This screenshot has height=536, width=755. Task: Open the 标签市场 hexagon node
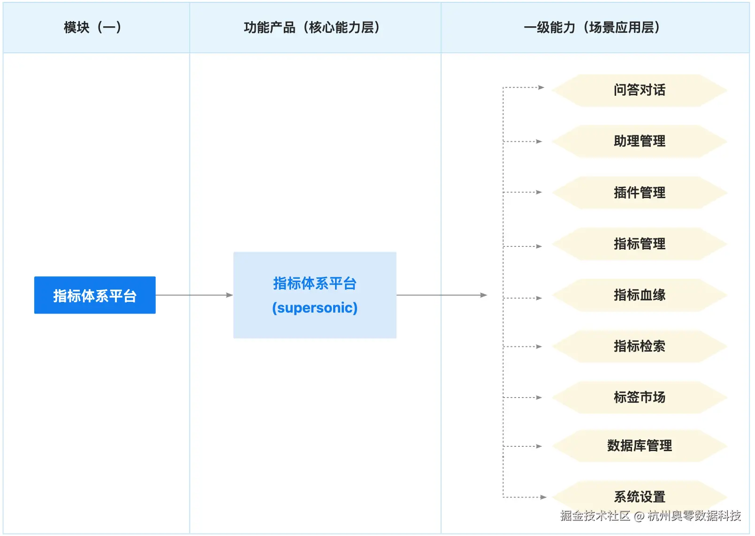tap(640, 397)
